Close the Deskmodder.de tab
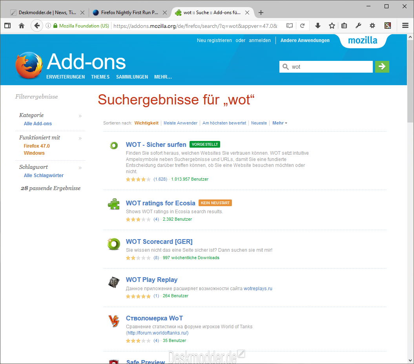 tap(82, 13)
